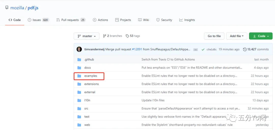The width and height of the screenshot is (275, 130).
Task: Click the external folder icon
Action: tap(79, 92)
